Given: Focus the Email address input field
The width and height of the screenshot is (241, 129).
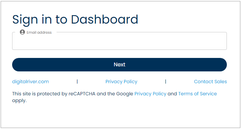Looking at the screenshot, I should point(119,41).
